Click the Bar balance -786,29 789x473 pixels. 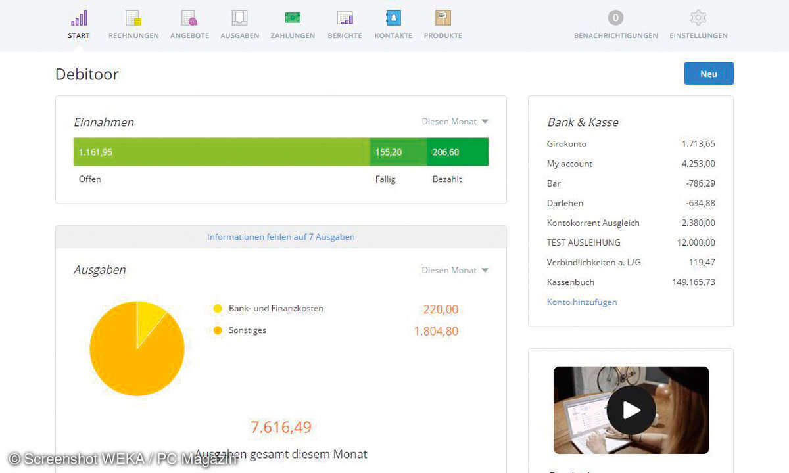click(x=700, y=183)
